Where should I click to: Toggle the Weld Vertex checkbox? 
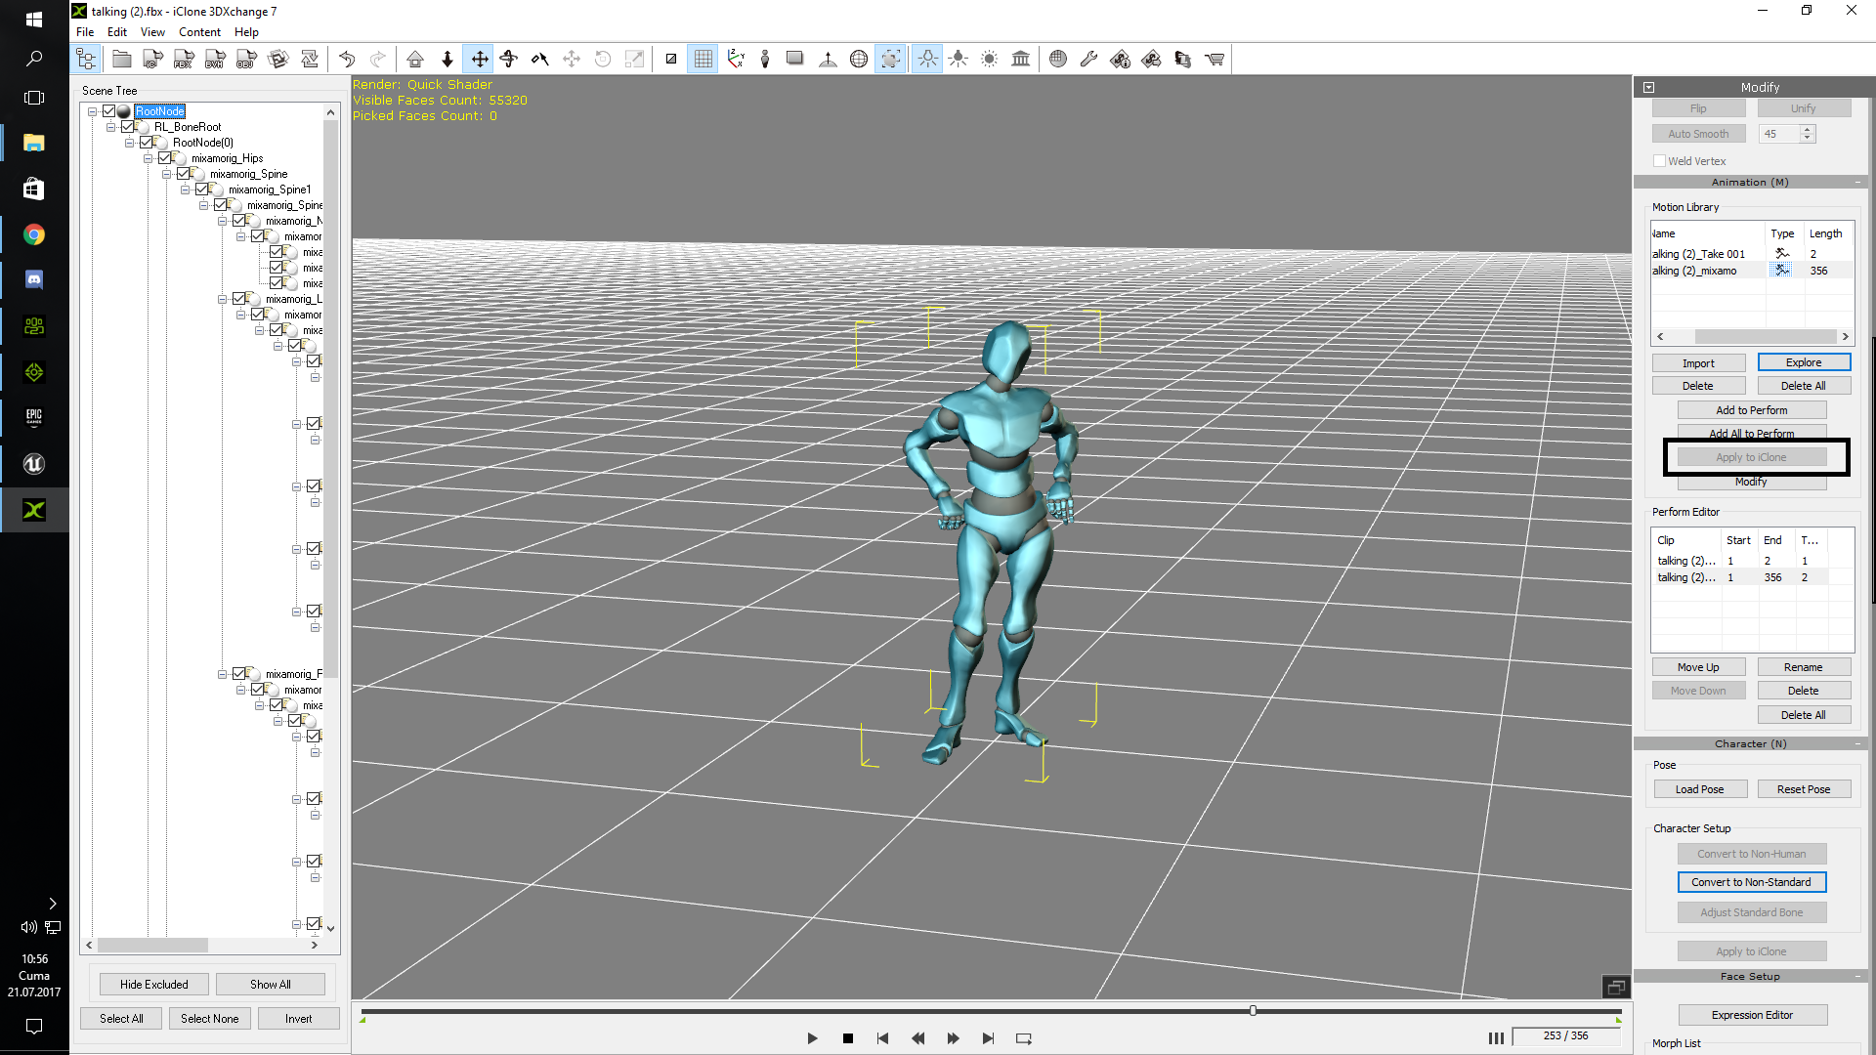pyautogui.click(x=1659, y=161)
